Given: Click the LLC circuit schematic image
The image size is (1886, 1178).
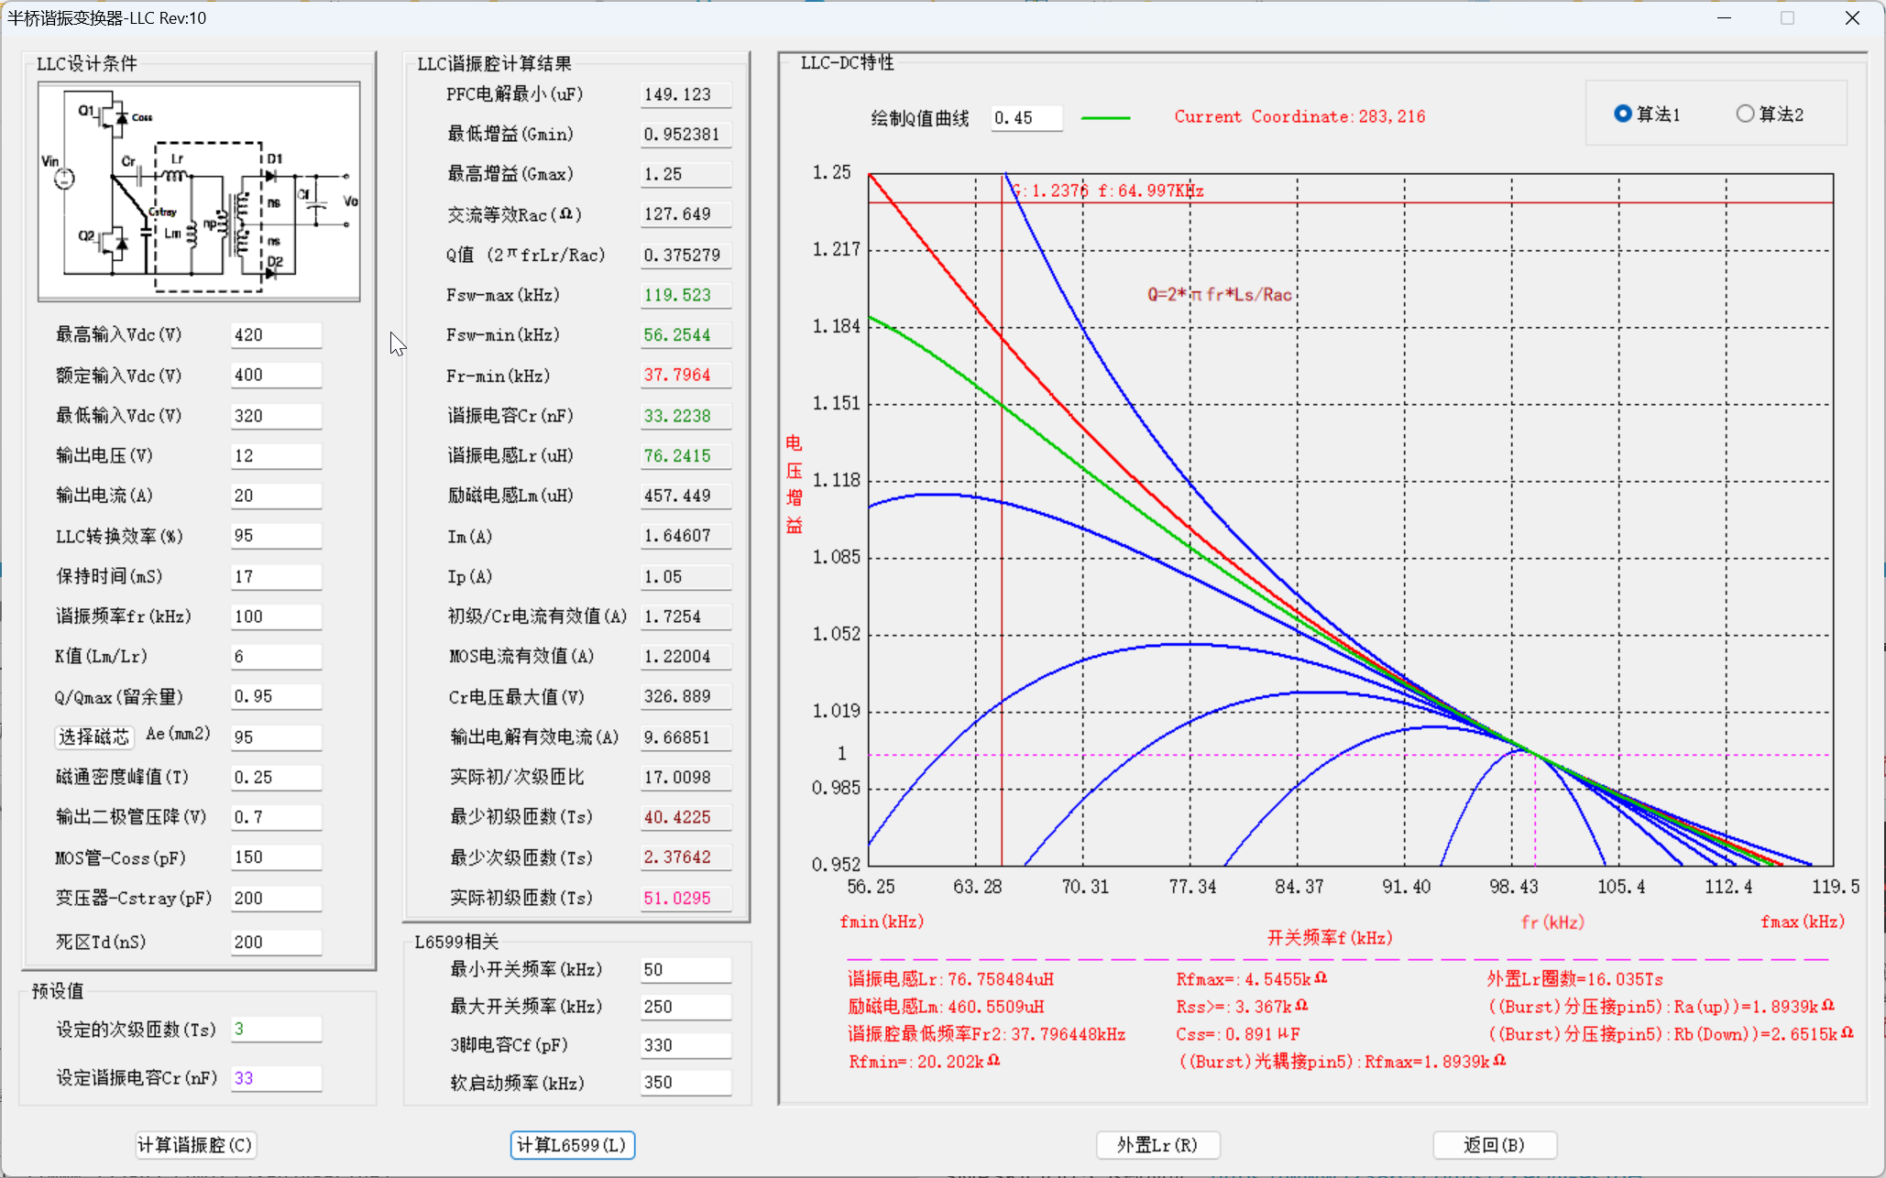Looking at the screenshot, I should [199, 191].
